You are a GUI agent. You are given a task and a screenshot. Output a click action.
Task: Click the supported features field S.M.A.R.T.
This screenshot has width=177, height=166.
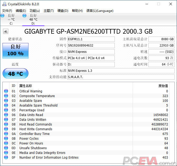(x=121, y=77)
